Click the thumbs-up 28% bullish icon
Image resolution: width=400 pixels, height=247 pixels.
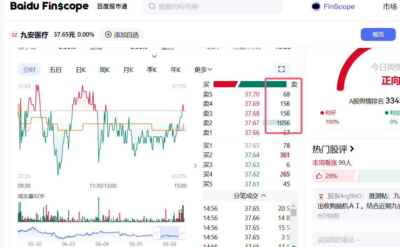pyautogui.click(x=319, y=176)
